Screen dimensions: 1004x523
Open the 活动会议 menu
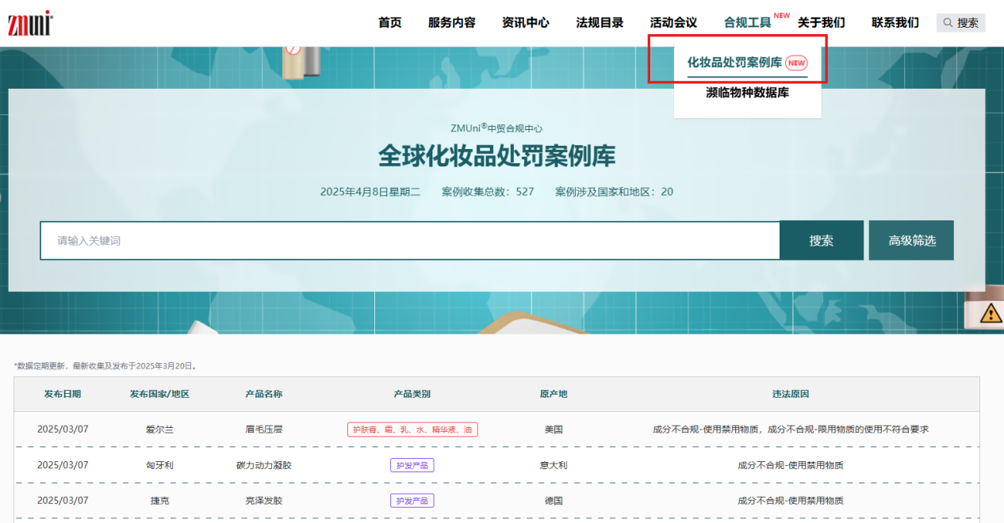tap(673, 23)
